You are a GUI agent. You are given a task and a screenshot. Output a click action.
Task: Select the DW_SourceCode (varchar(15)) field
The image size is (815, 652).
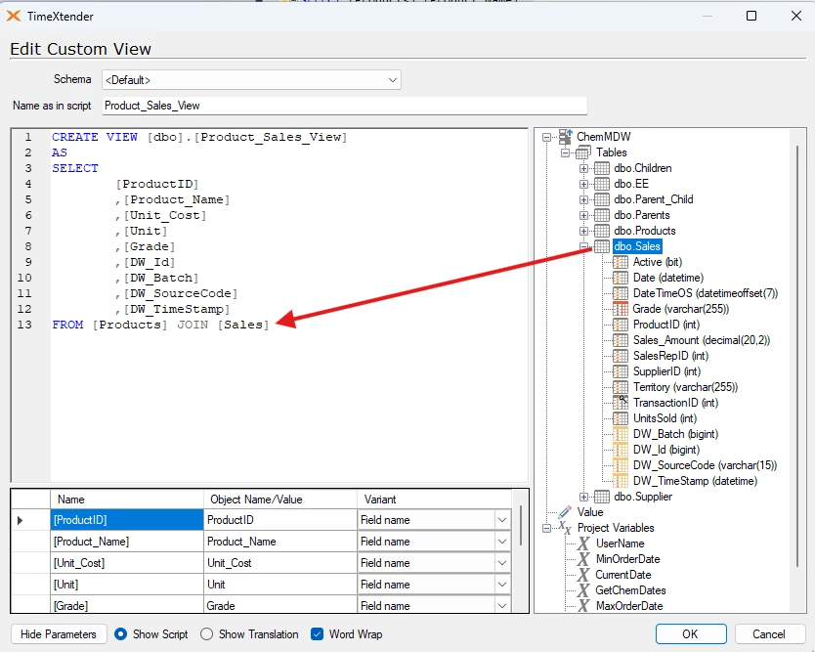click(x=705, y=465)
